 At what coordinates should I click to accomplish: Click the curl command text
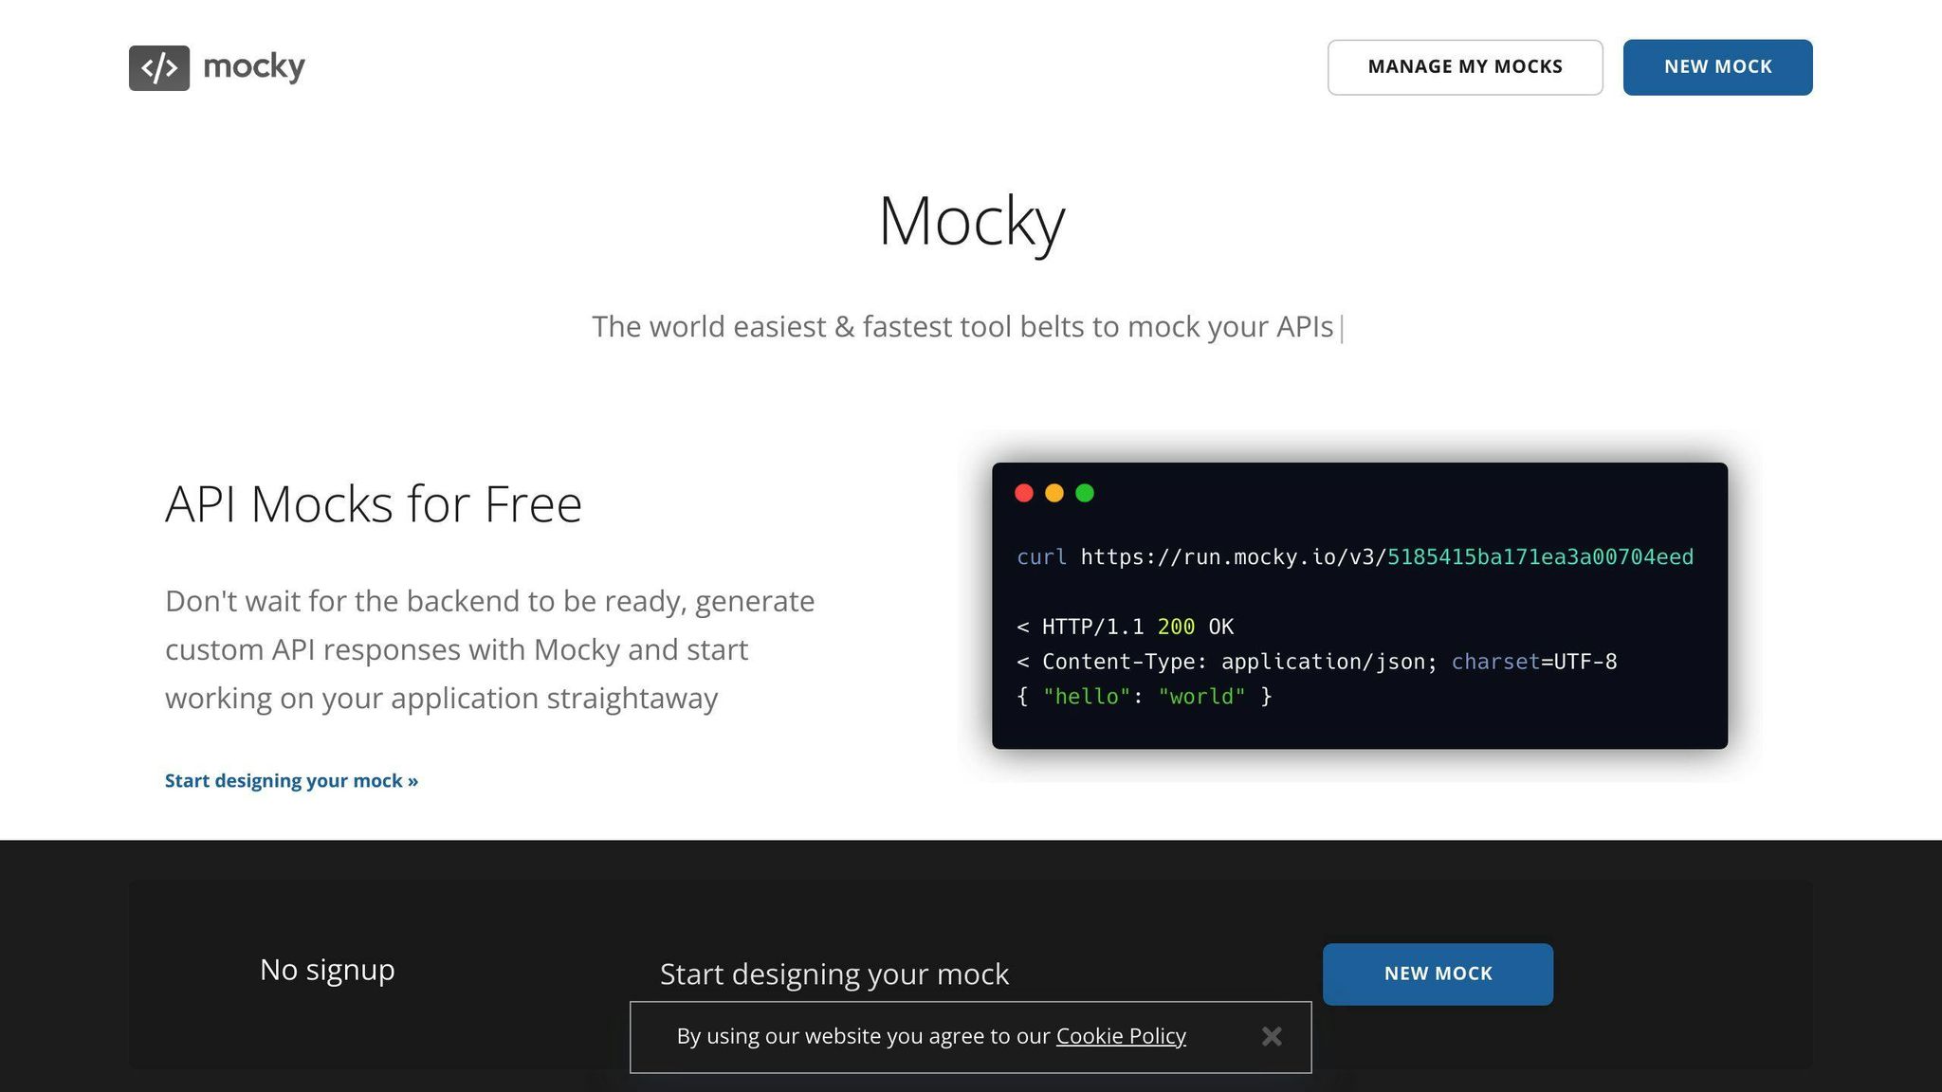pyautogui.click(x=1041, y=557)
